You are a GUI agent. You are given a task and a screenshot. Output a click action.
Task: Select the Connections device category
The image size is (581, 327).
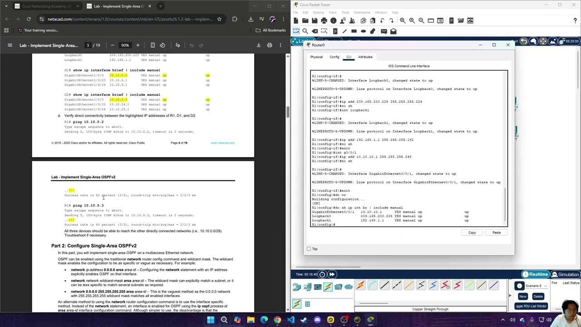point(328,287)
